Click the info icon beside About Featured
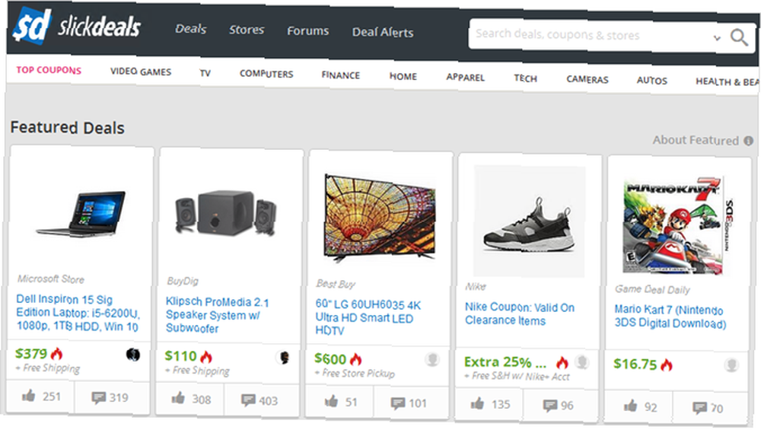 tap(748, 142)
